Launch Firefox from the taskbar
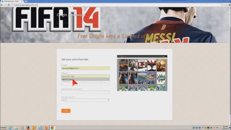The image size is (231, 130). pyautogui.click(x=28, y=127)
